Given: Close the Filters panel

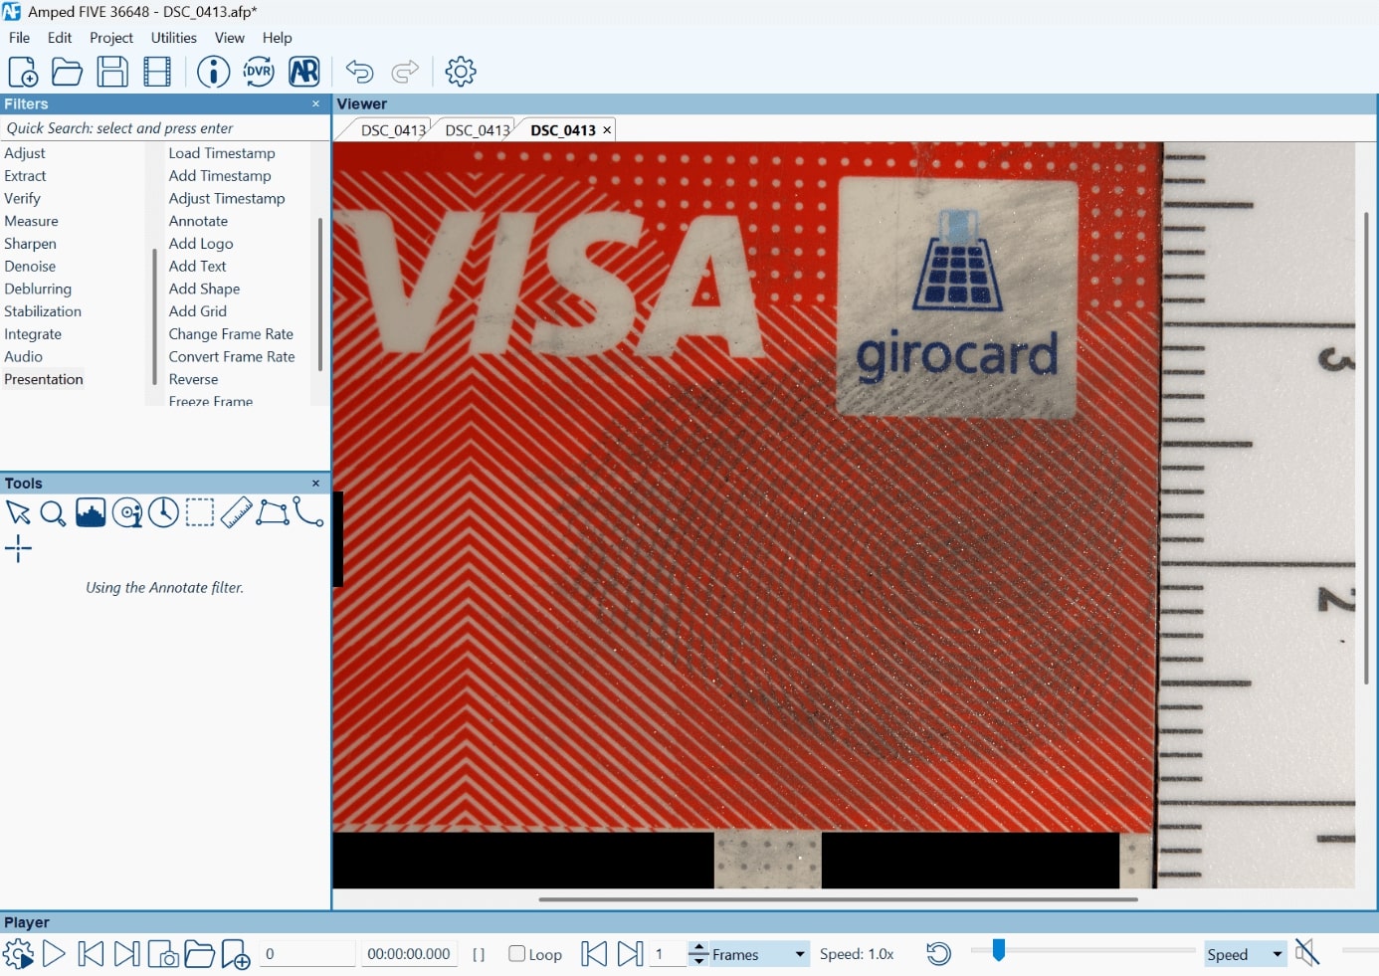Looking at the screenshot, I should pos(316,103).
